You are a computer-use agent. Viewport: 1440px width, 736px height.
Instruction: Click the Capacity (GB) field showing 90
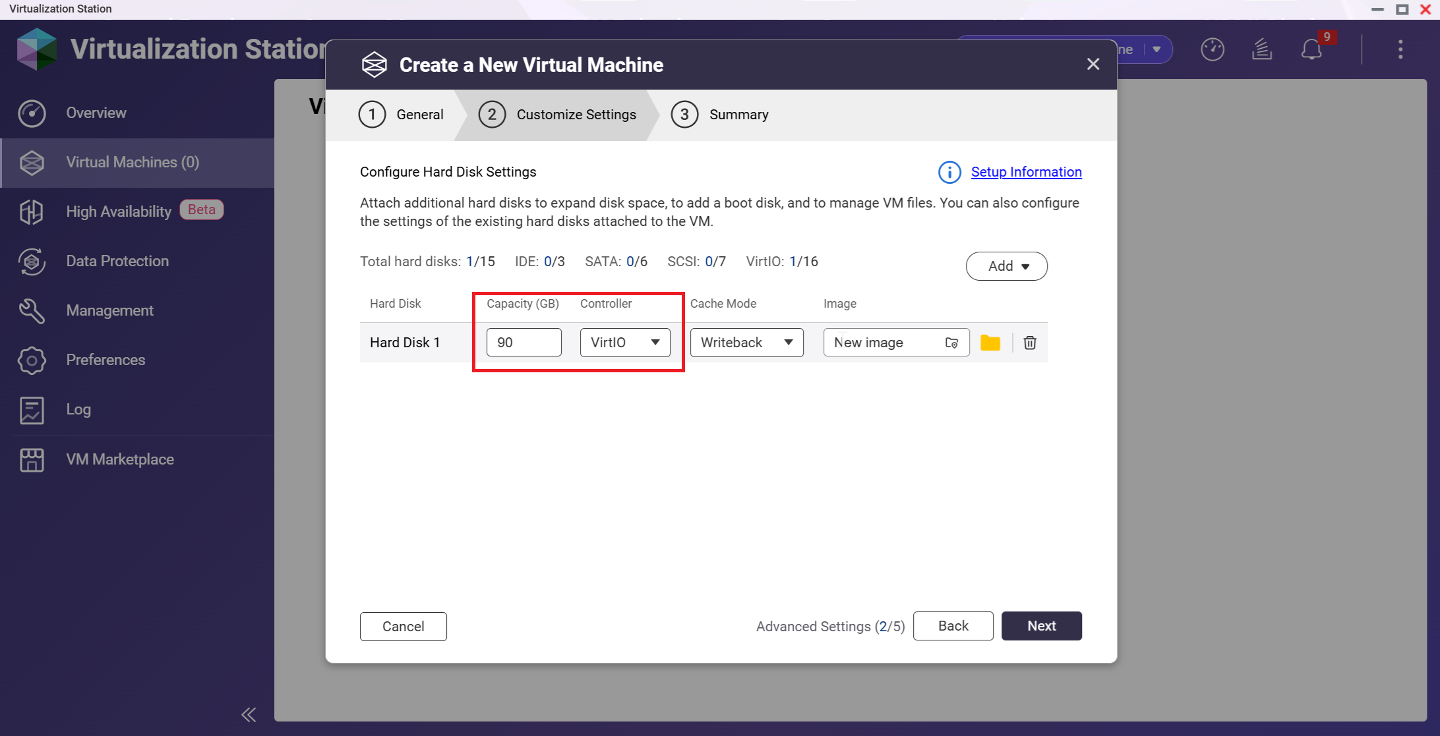pos(524,343)
